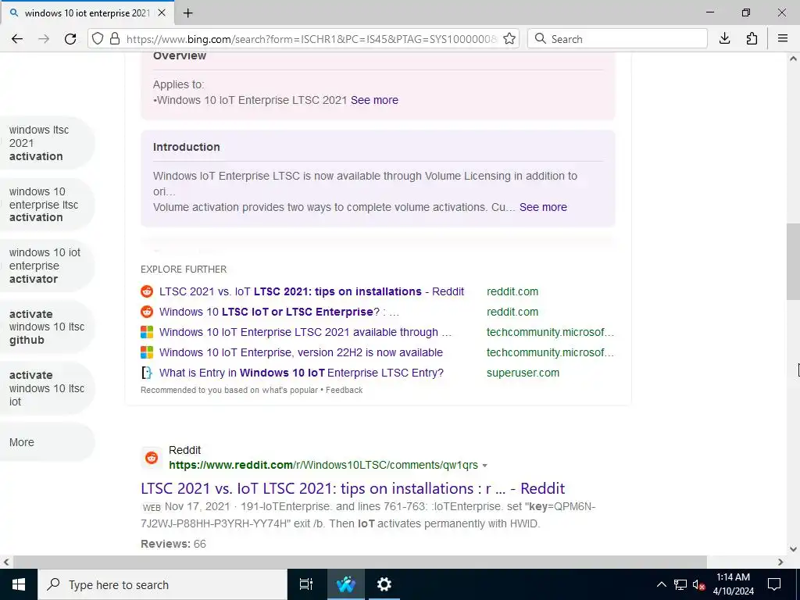Select windows 10 iot enterprise activator suggestion
The width and height of the screenshot is (800, 600).
(46, 266)
